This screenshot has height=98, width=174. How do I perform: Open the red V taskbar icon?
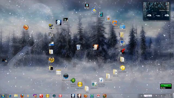click(41, 96)
